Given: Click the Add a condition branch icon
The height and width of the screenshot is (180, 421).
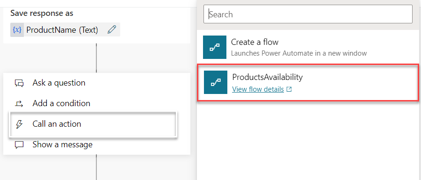Looking at the screenshot, I should pyautogui.click(x=19, y=103).
